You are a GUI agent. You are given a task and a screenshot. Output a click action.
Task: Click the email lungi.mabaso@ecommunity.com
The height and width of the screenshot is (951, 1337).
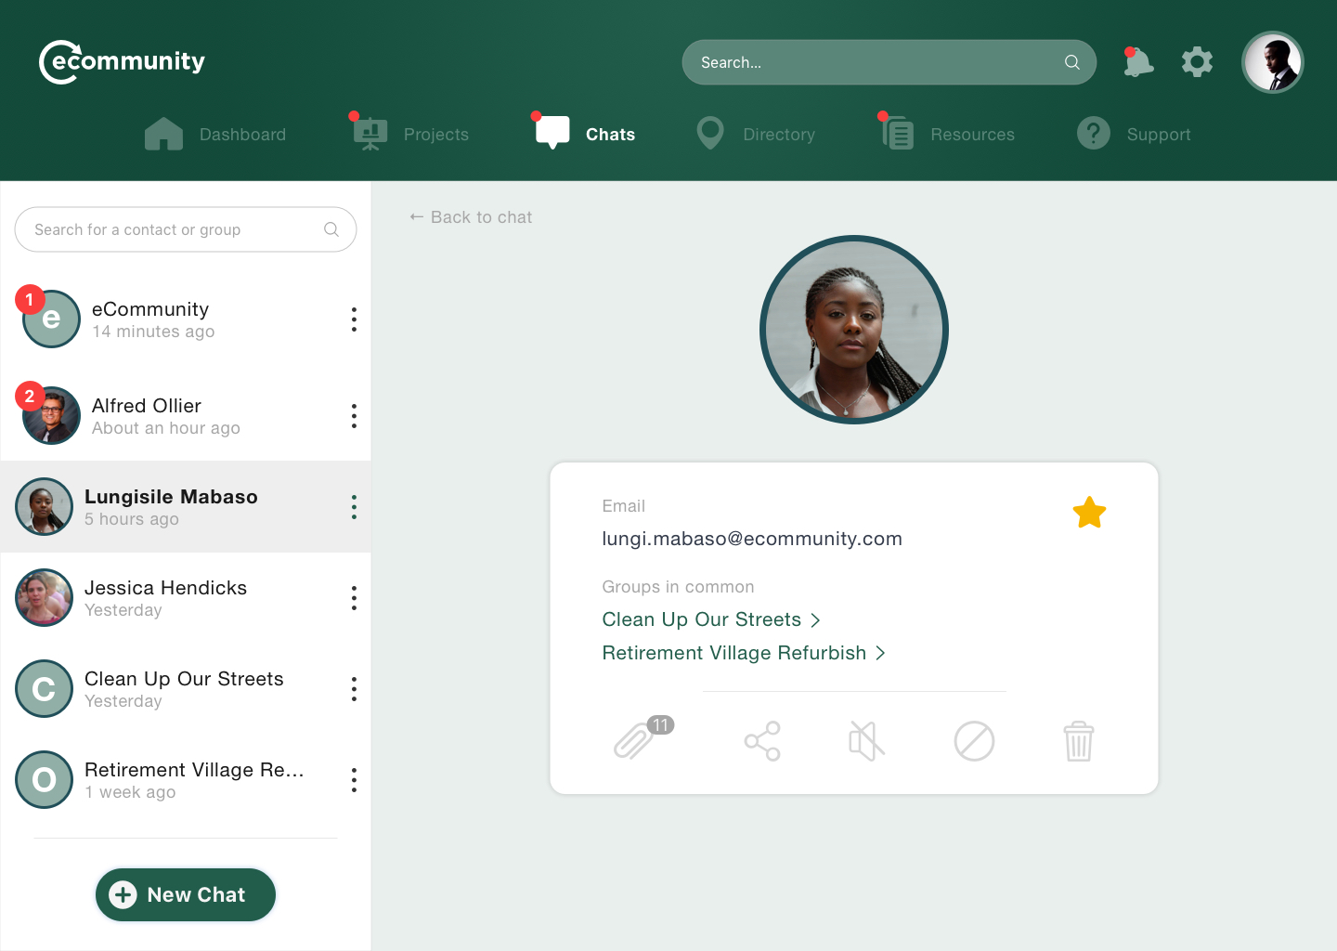click(752, 539)
